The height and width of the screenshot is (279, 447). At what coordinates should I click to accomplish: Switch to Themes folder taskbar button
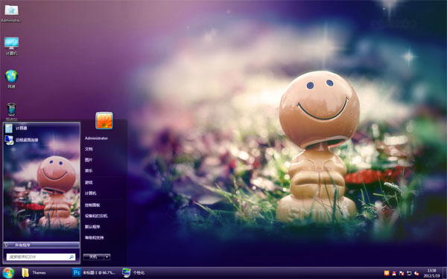(x=34, y=273)
